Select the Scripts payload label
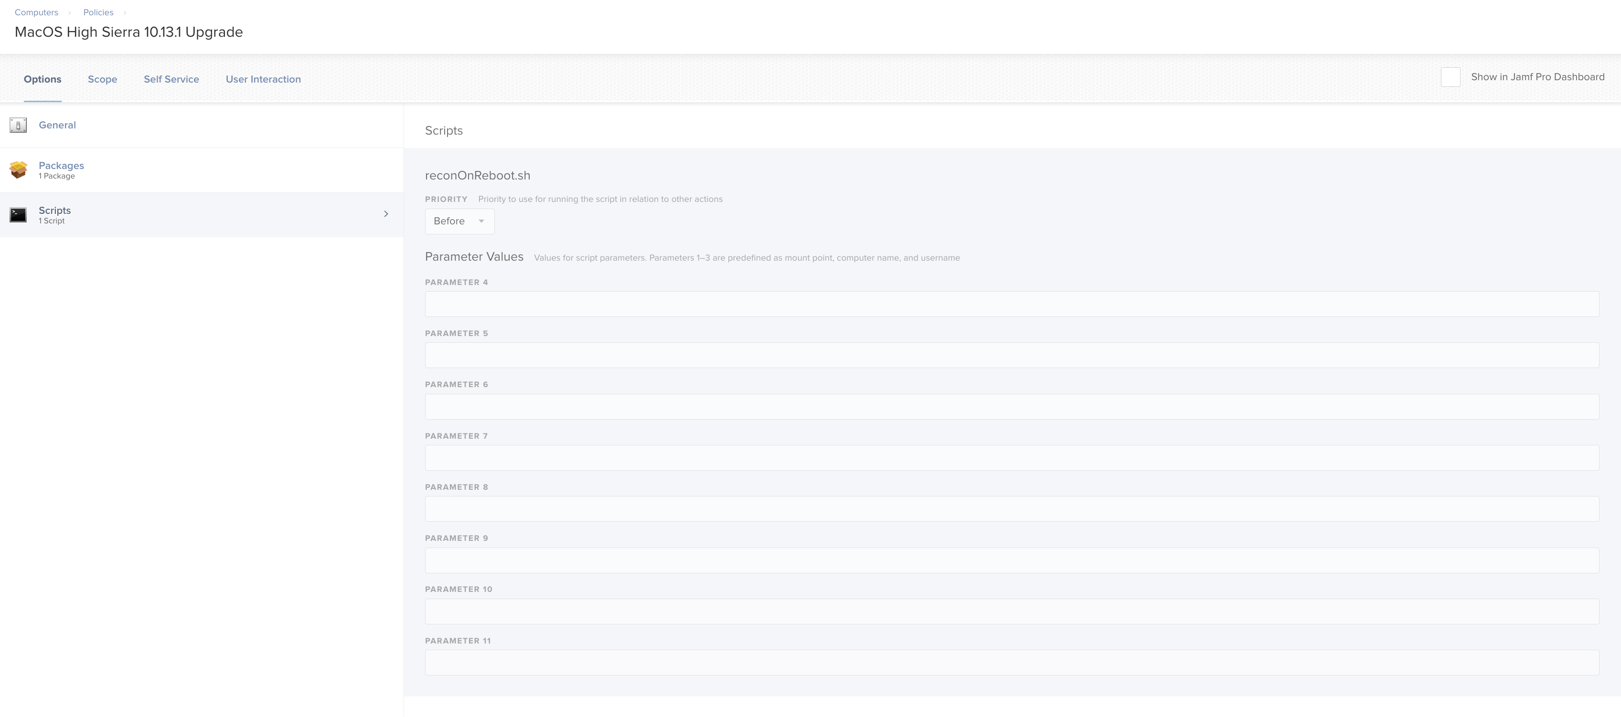 coord(55,210)
